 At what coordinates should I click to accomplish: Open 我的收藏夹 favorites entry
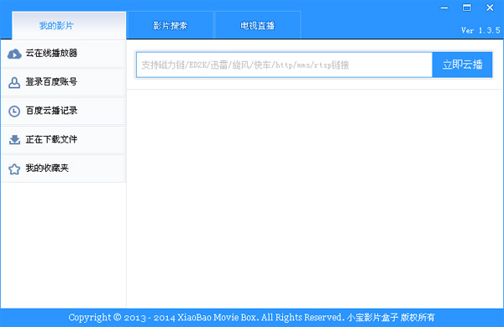[x=64, y=169]
